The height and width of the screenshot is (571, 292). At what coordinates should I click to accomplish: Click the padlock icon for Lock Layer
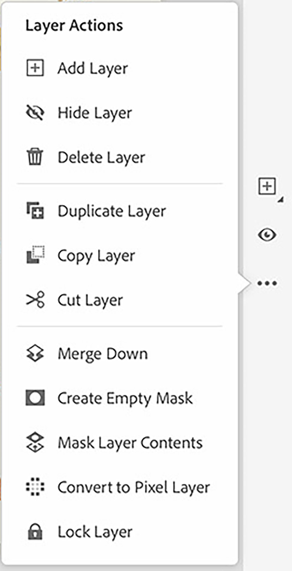point(36,532)
